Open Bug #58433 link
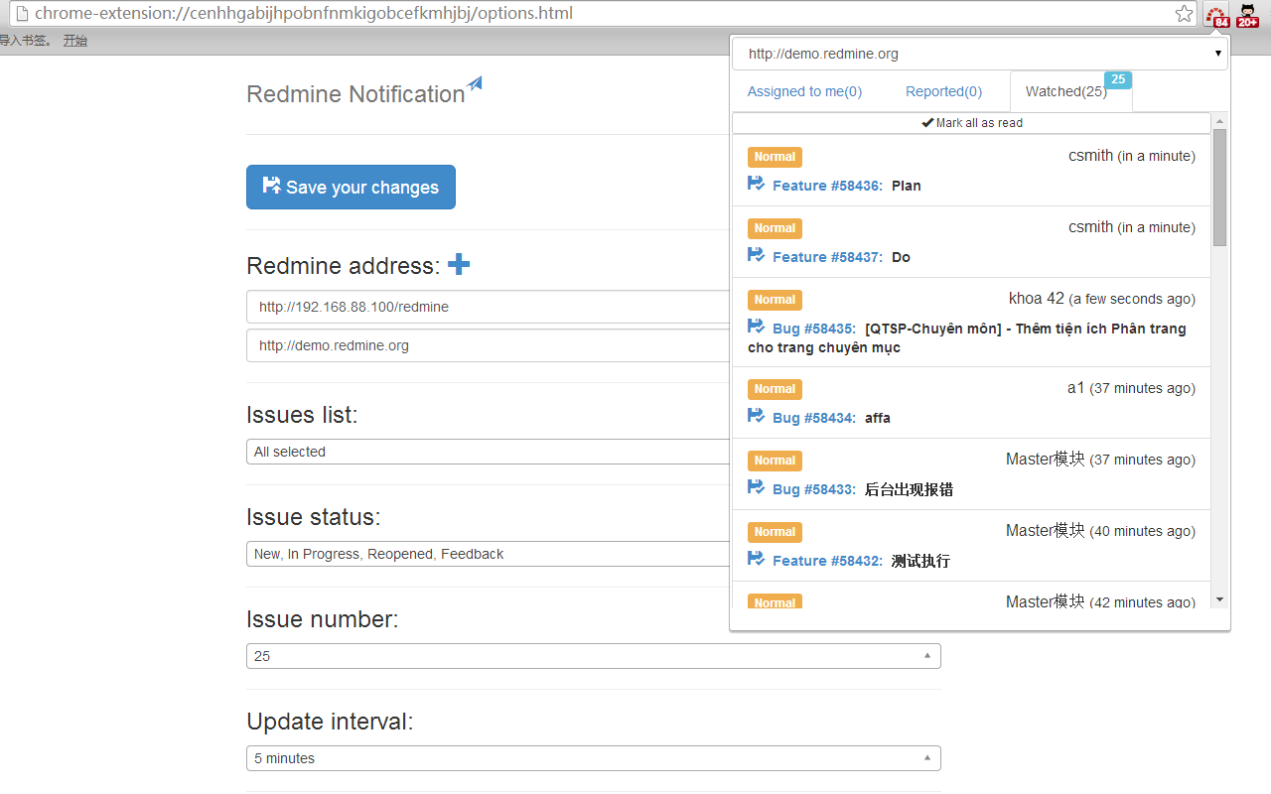 814,489
